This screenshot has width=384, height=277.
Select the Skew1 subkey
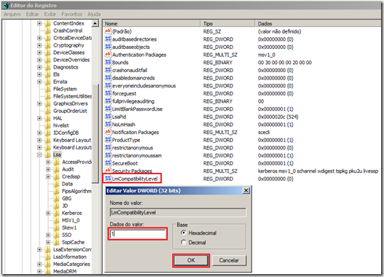pos(69,227)
